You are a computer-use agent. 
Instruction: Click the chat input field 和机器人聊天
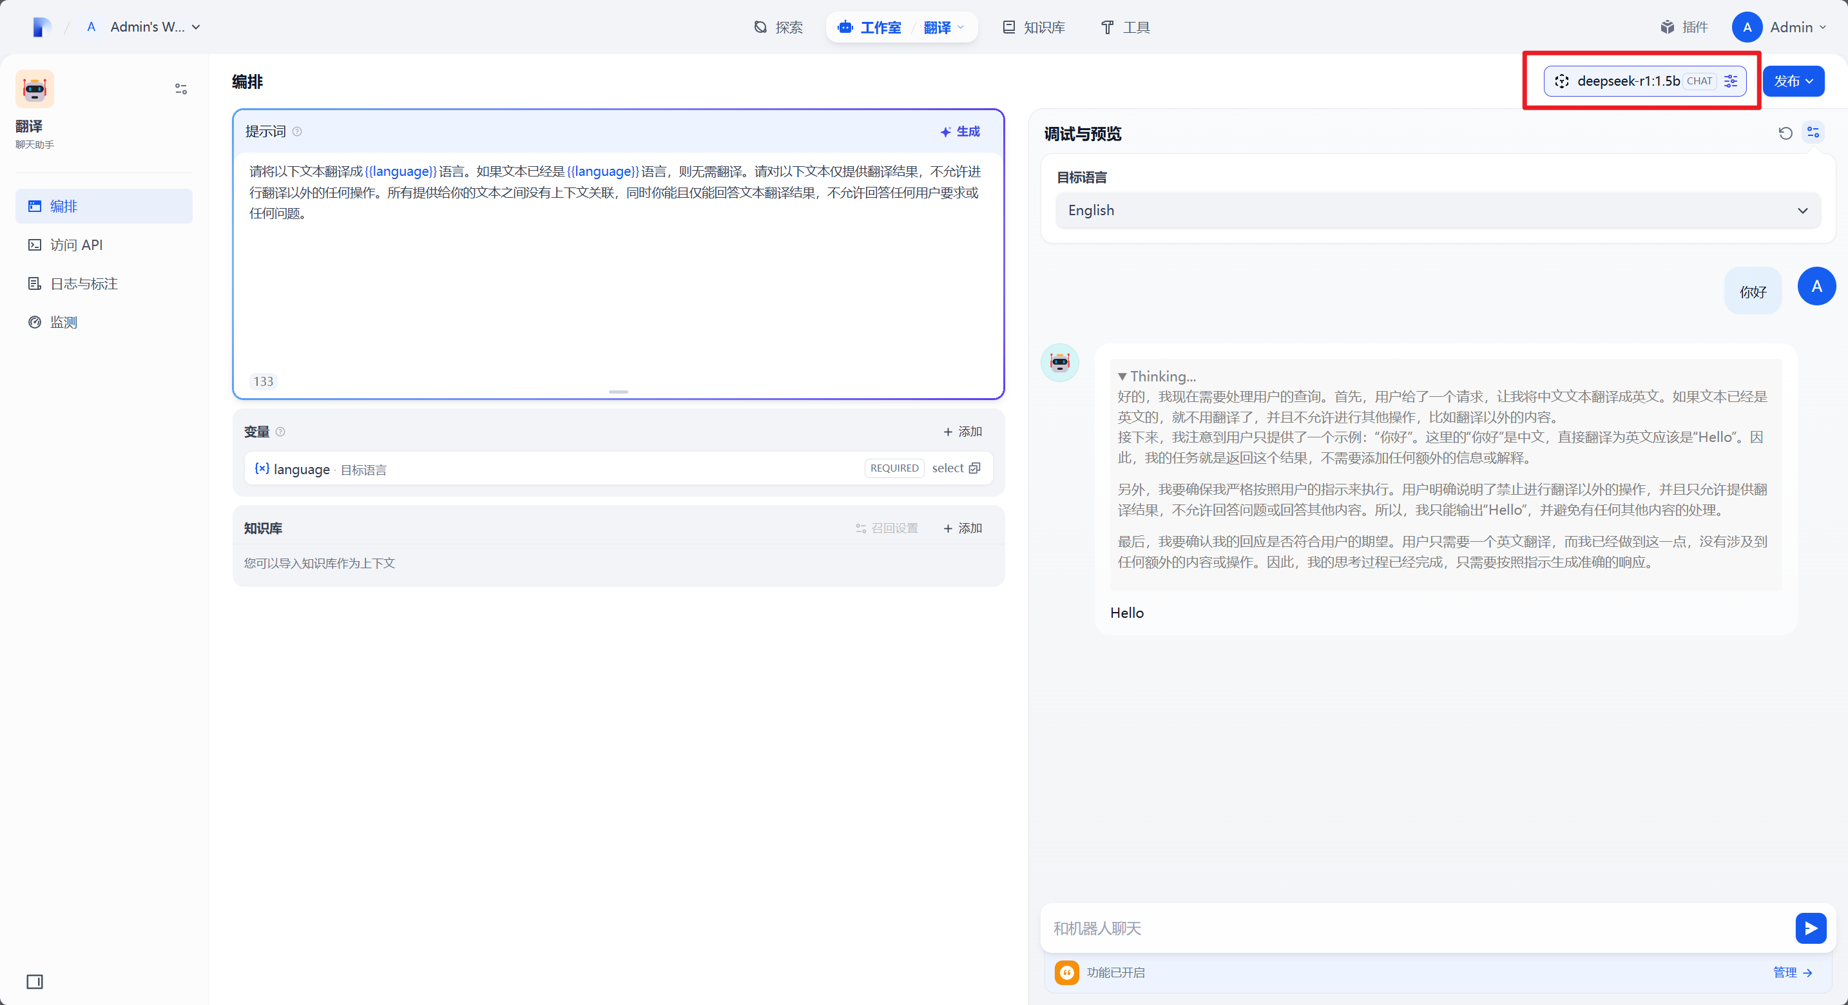tap(1363, 928)
